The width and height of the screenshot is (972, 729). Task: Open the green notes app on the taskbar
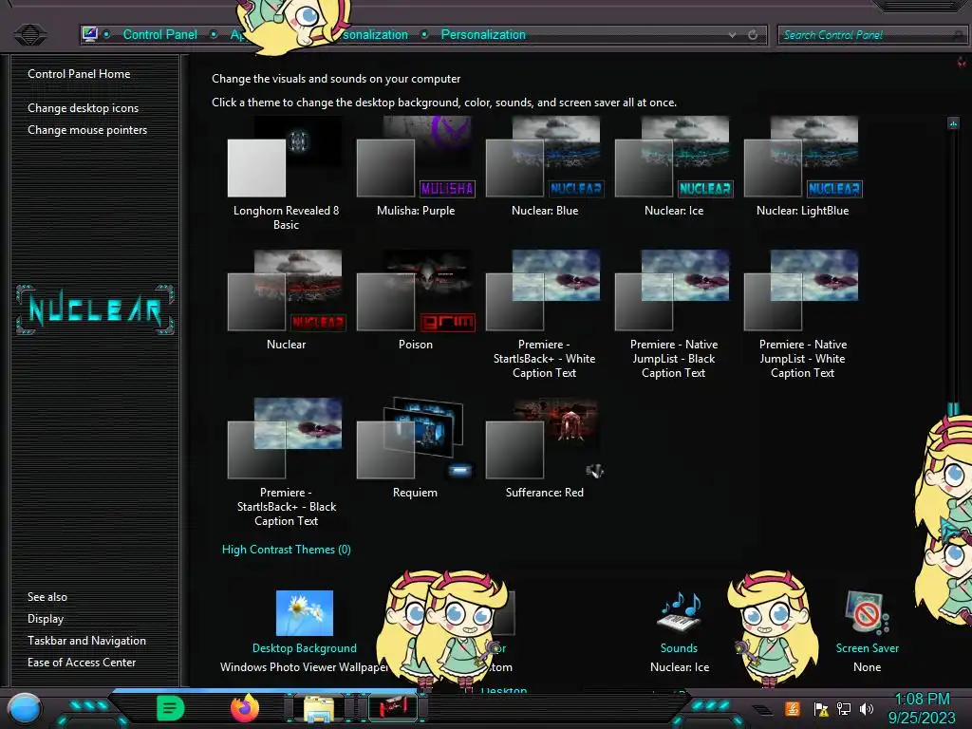pos(171,708)
